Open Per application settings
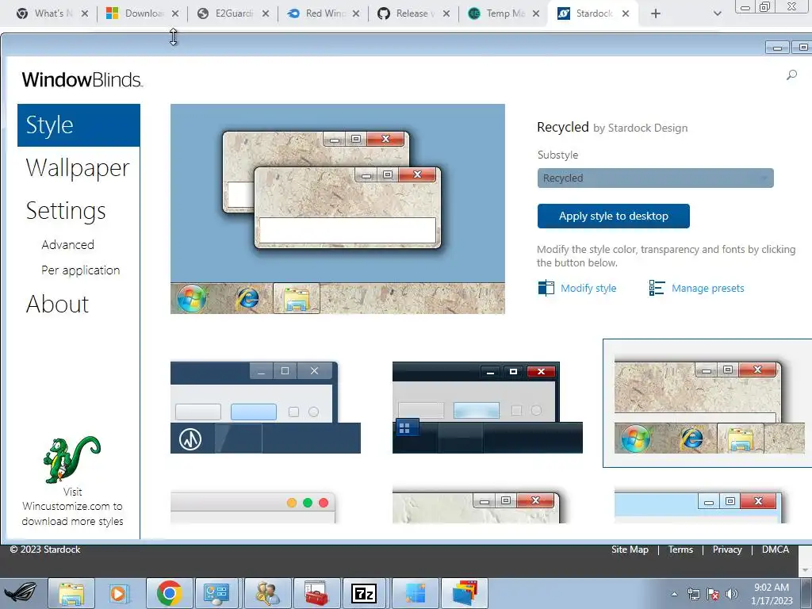 coord(81,270)
